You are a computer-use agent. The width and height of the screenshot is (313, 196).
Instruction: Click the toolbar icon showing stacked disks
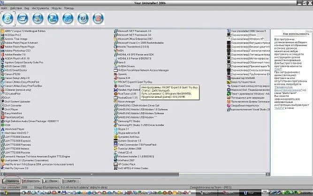[38, 19]
